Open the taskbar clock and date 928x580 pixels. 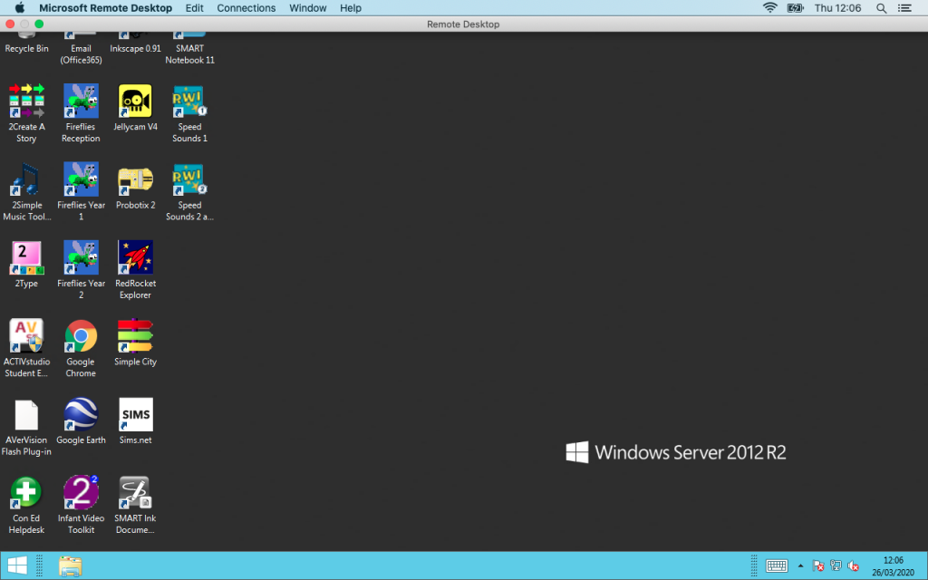[893, 565]
